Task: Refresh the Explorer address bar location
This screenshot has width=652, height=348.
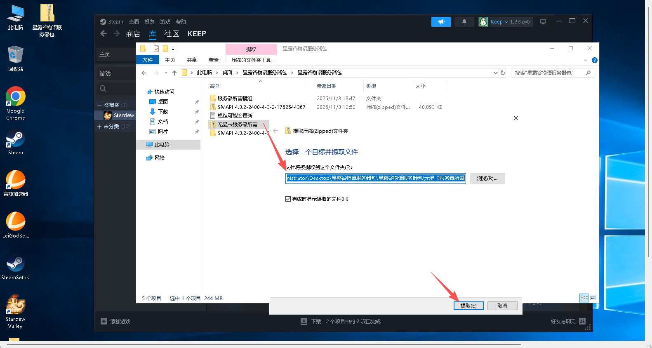Action: click(503, 73)
